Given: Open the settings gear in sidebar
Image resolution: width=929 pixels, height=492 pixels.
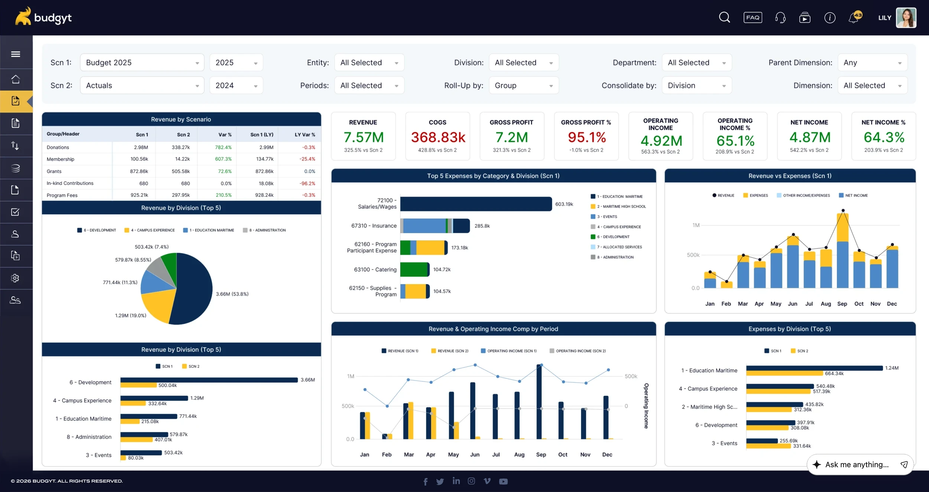Looking at the screenshot, I should pyautogui.click(x=15, y=278).
